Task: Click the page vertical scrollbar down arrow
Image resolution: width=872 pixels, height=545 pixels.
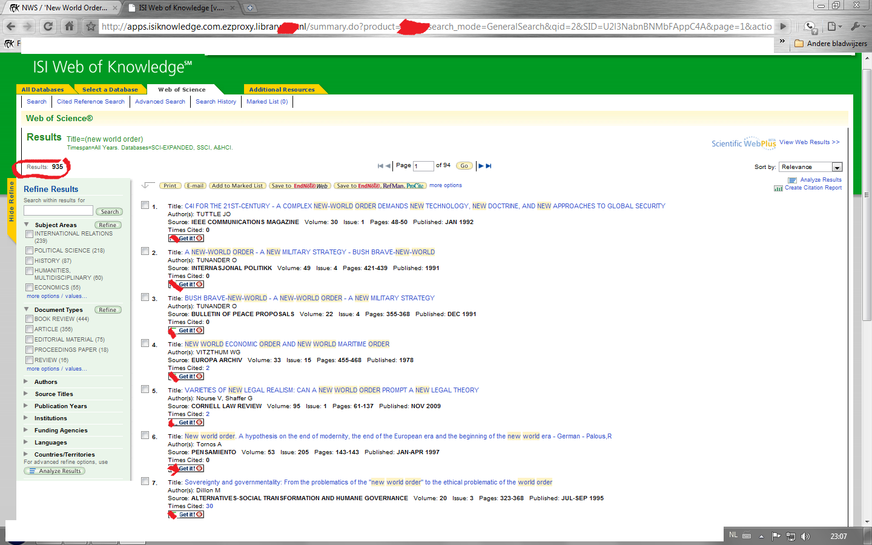Action: [867, 521]
